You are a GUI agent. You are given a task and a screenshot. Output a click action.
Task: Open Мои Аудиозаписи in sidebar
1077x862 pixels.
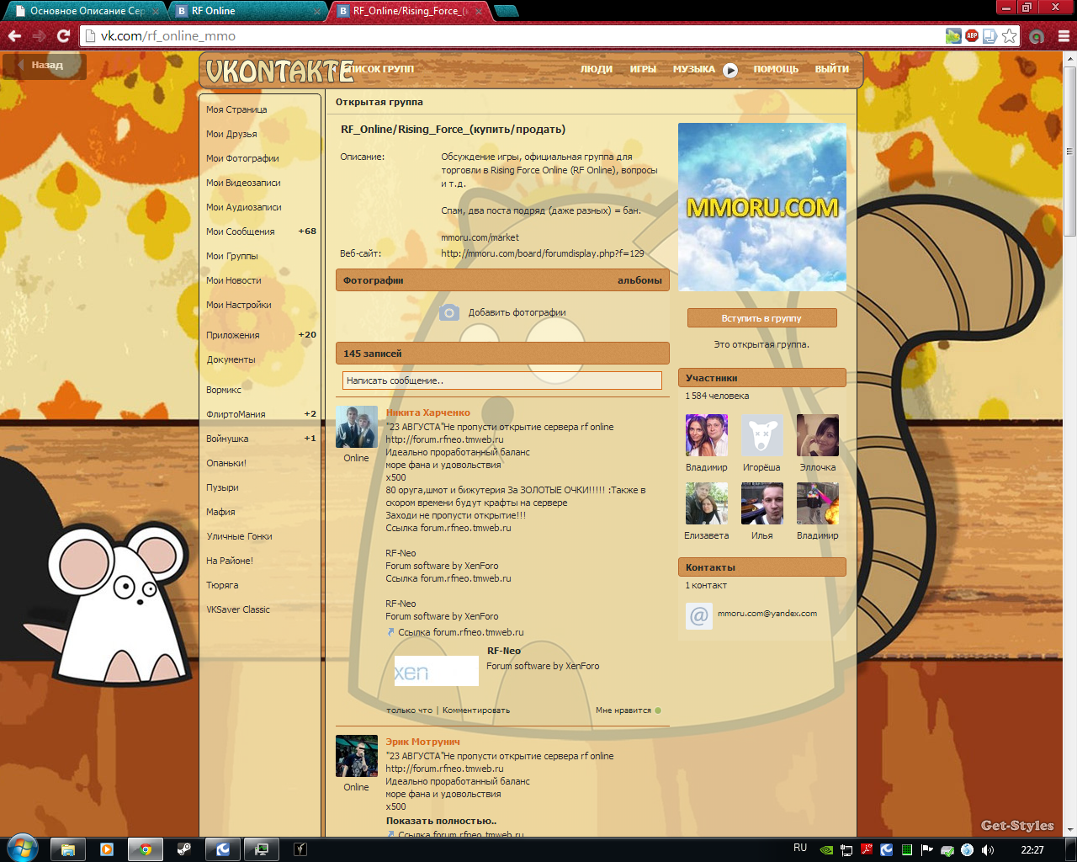(x=244, y=207)
